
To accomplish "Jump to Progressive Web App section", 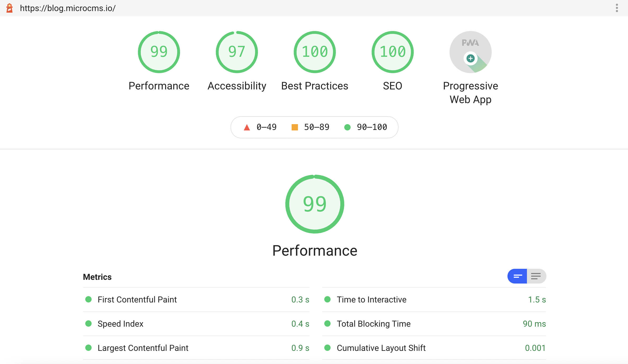I will point(470,93).
